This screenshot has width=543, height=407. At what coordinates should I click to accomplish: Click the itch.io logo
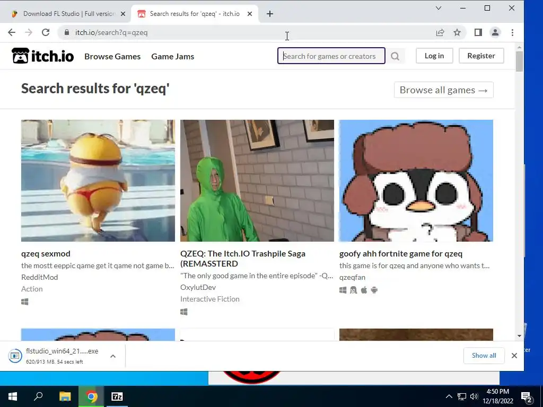coord(42,56)
